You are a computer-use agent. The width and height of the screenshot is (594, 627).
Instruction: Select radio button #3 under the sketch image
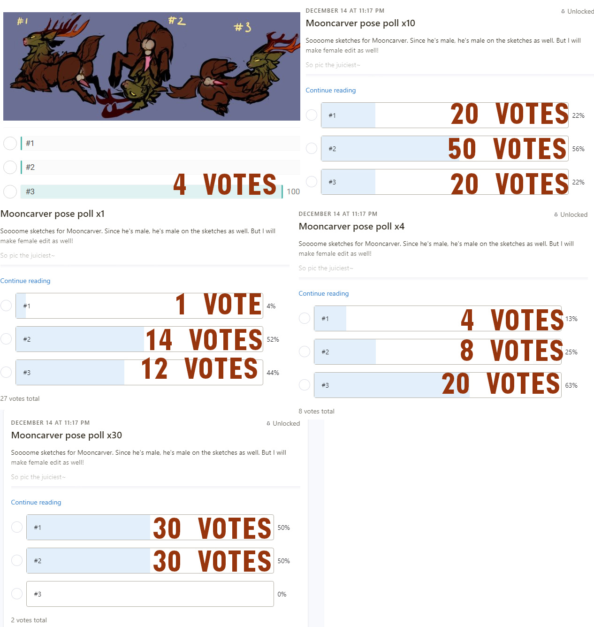coord(10,191)
